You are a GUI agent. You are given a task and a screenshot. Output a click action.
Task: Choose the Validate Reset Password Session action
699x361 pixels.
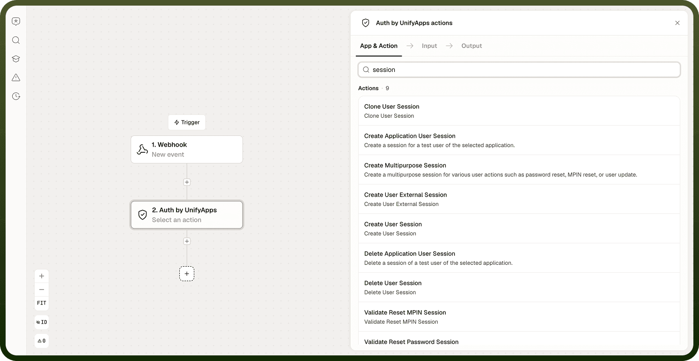(x=519, y=339)
